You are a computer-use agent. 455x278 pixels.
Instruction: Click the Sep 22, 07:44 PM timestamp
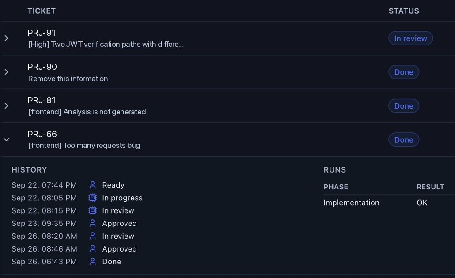(x=44, y=185)
